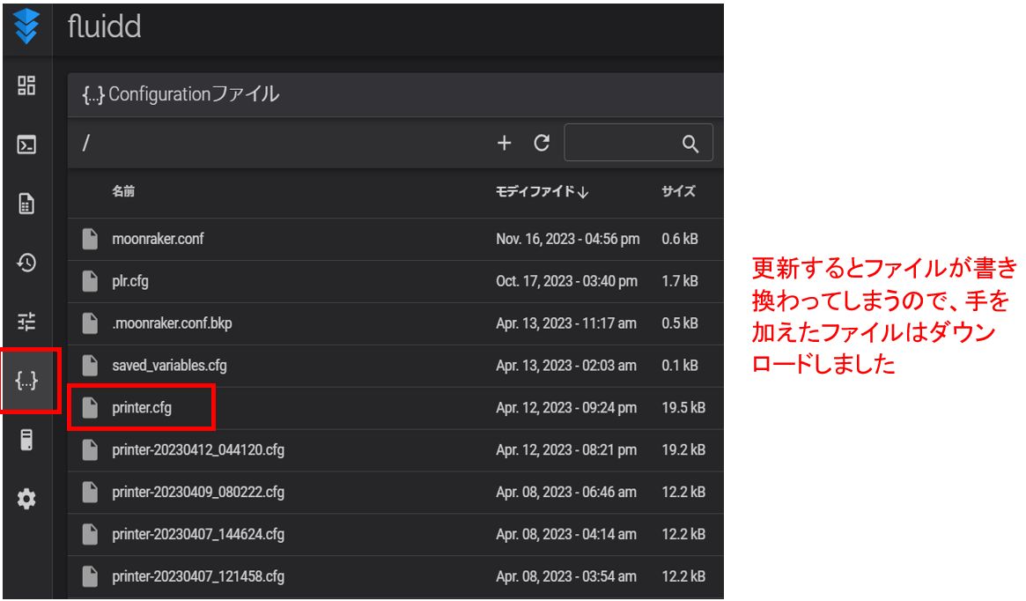
Task: Sort by サイズ column header
Action: [x=678, y=191]
